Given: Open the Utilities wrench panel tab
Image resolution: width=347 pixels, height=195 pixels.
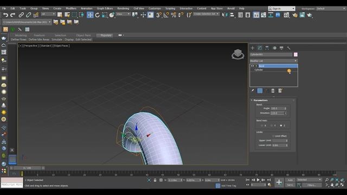Looking at the screenshot, I should click(288, 48).
